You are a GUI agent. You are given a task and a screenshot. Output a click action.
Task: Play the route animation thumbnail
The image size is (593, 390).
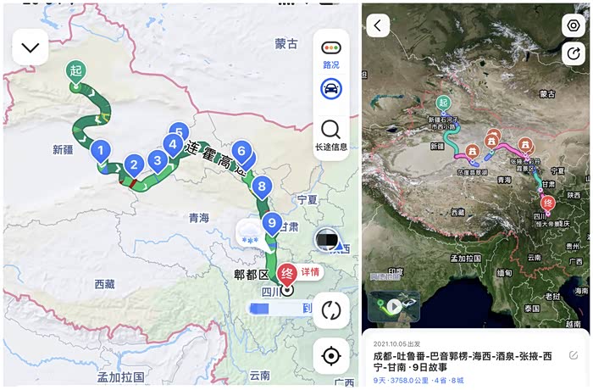(x=394, y=306)
